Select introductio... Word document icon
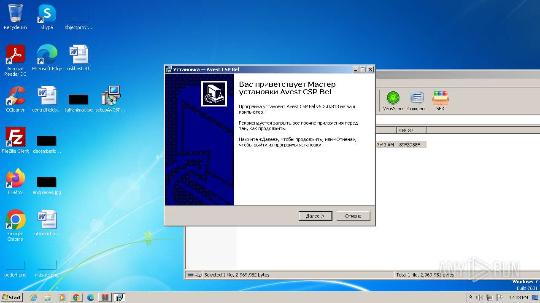 coord(47,223)
